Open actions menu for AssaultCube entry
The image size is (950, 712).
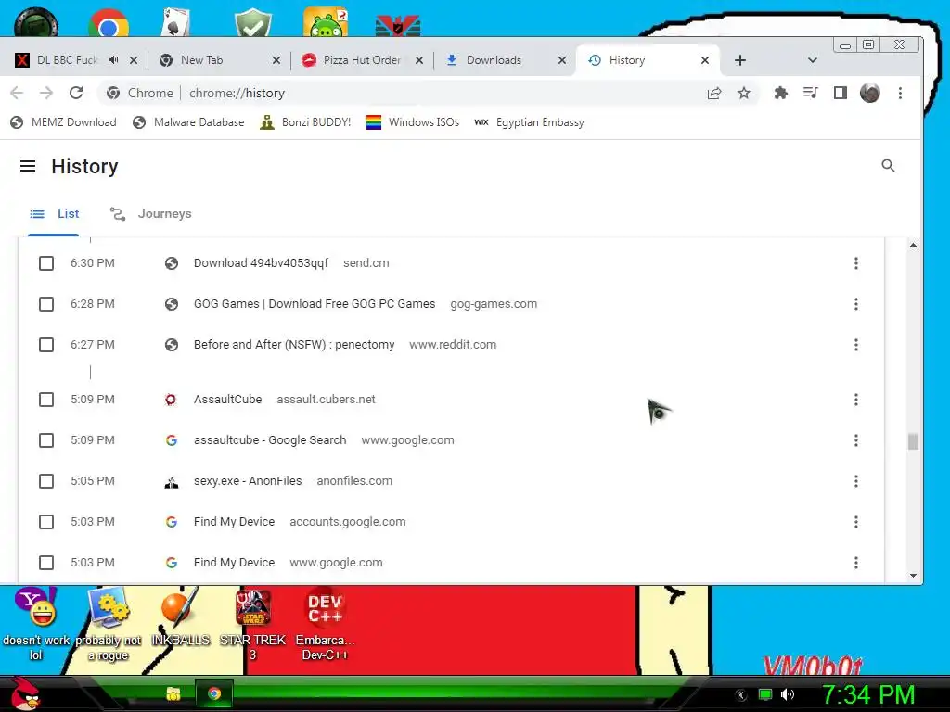tap(855, 400)
